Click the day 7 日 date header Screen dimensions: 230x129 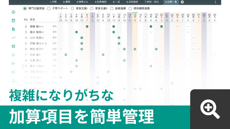click(92, 16)
